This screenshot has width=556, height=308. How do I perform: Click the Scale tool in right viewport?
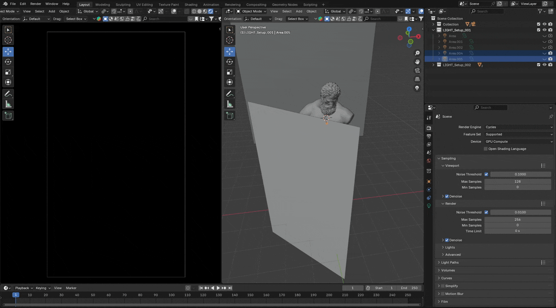coord(229,72)
